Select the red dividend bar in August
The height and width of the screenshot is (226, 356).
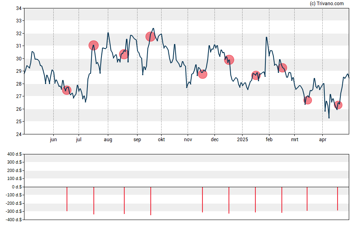tap(124, 200)
